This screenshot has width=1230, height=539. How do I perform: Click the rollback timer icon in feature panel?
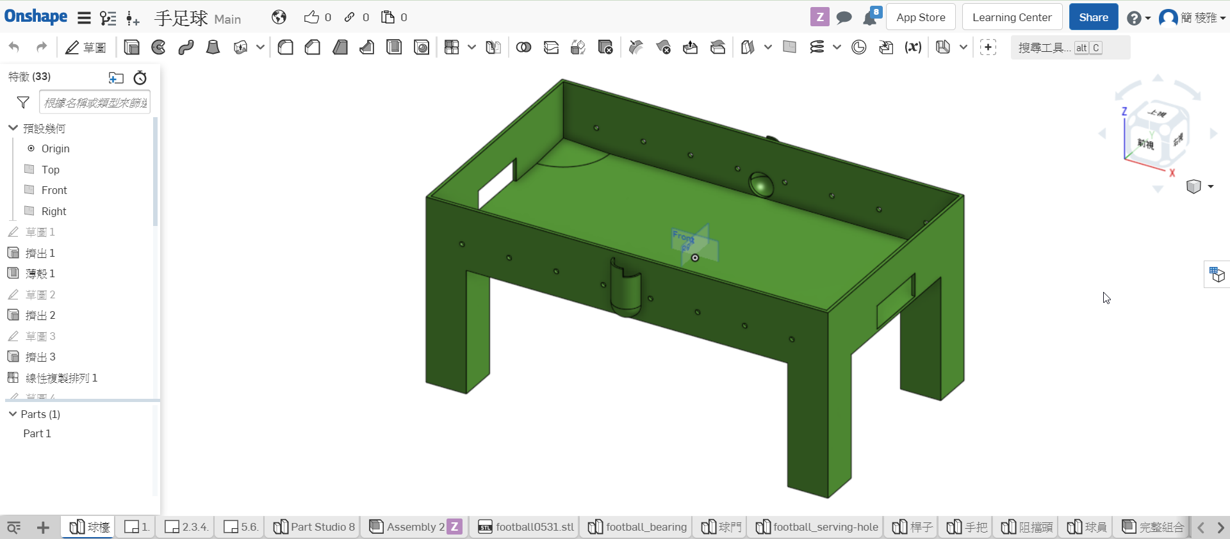click(x=140, y=78)
